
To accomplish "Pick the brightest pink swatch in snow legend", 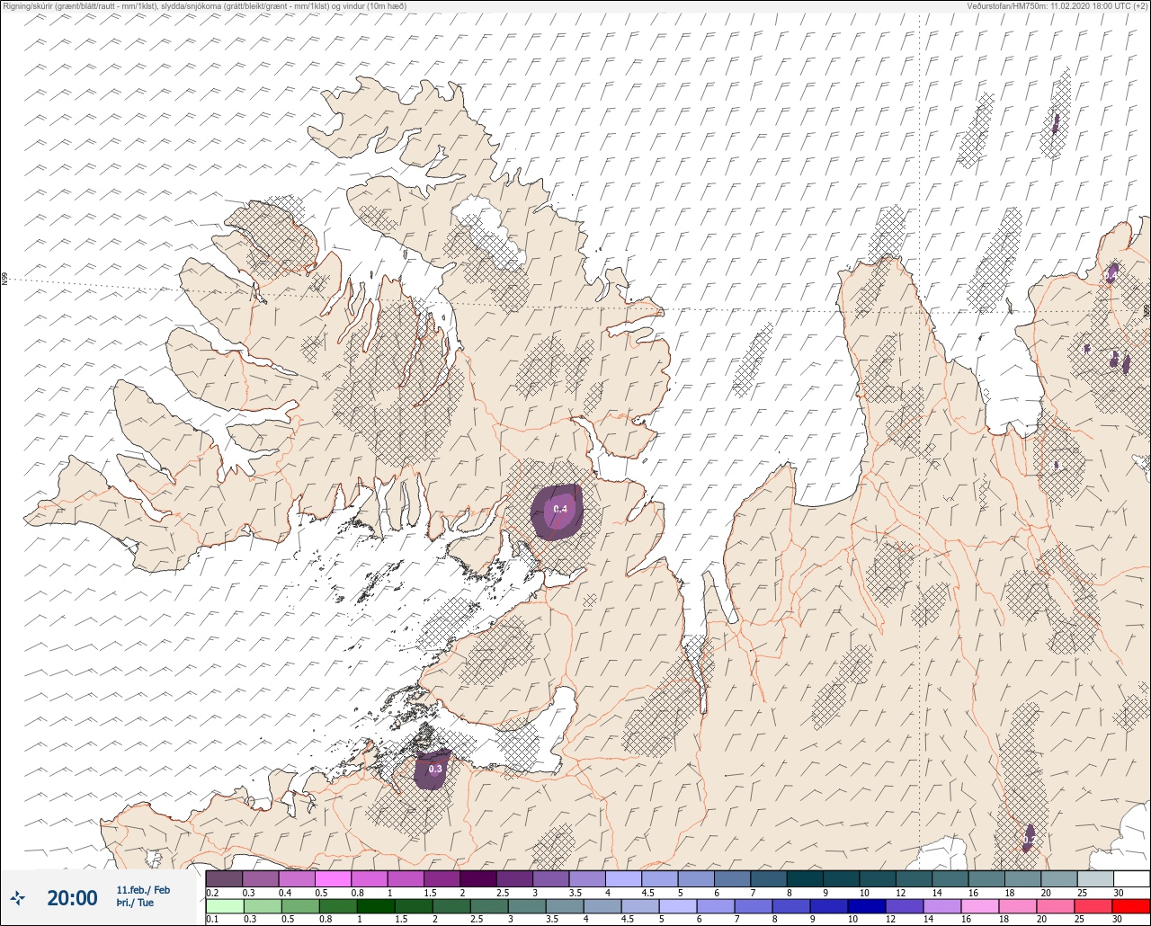I will coord(334,878).
